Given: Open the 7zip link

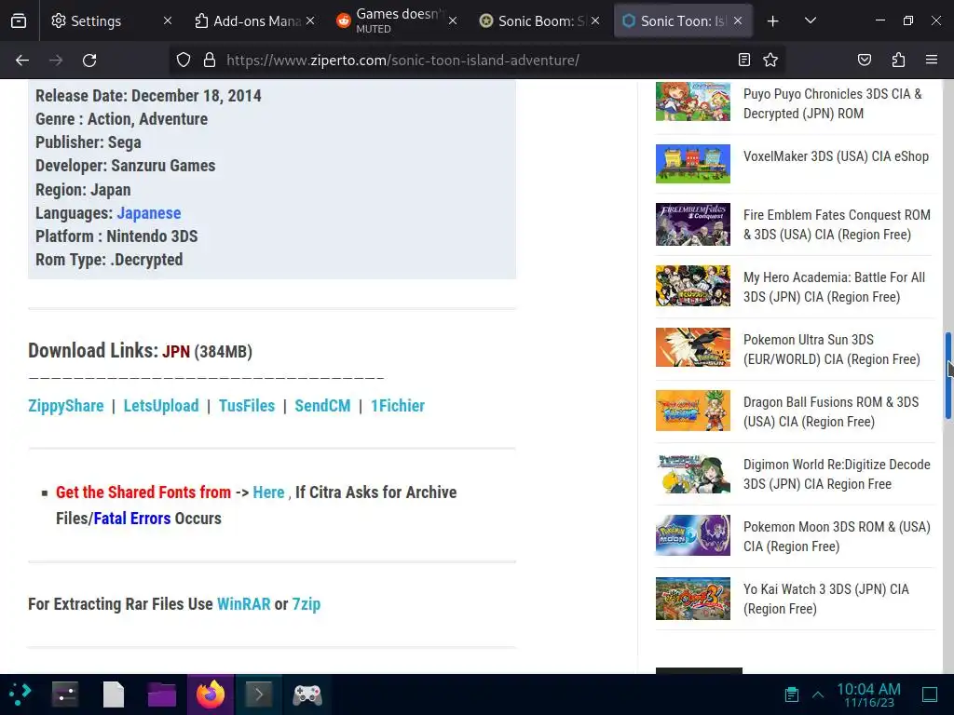Looking at the screenshot, I should click(306, 603).
